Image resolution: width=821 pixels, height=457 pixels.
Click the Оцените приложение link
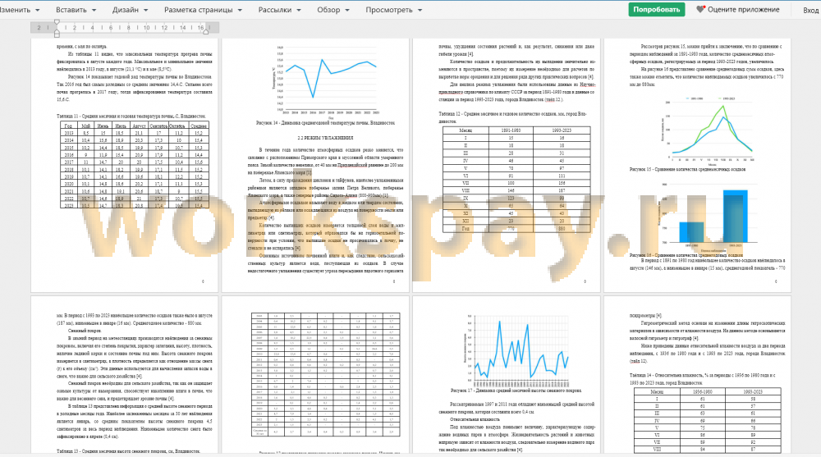744,9
